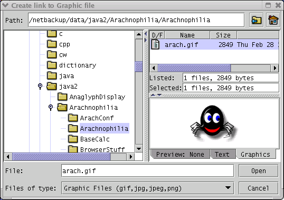Open the home directory icon
This screenshot has width=284, height=200.
tap(273, 20)
